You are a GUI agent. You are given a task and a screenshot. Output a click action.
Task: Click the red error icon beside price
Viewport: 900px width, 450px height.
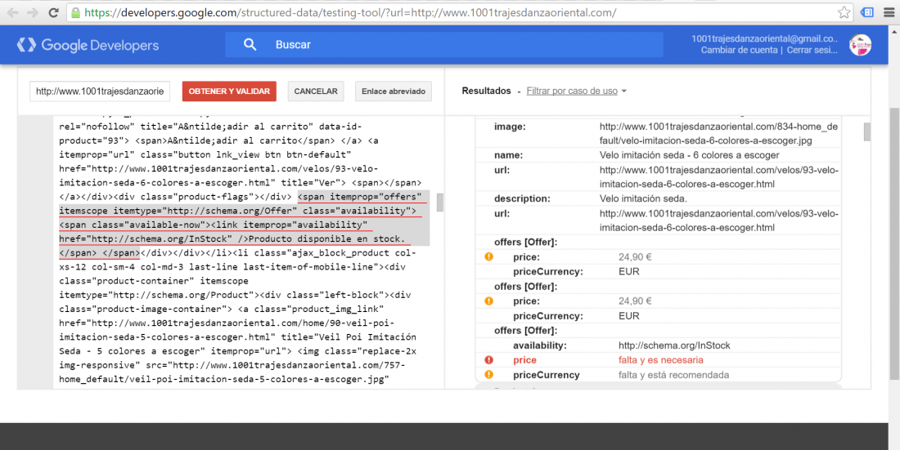[x=488, y=360]
